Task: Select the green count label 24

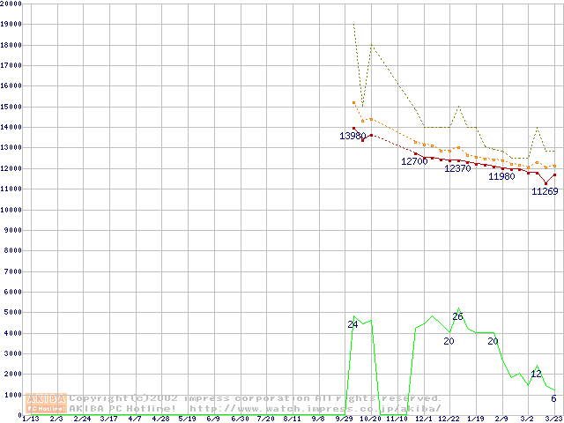Action: tap(352, 324)
